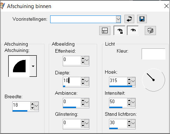Click inside the Ambiance value field
This screenshot has width=170, height=134.
pyautogui.click(x=72, y=102)
